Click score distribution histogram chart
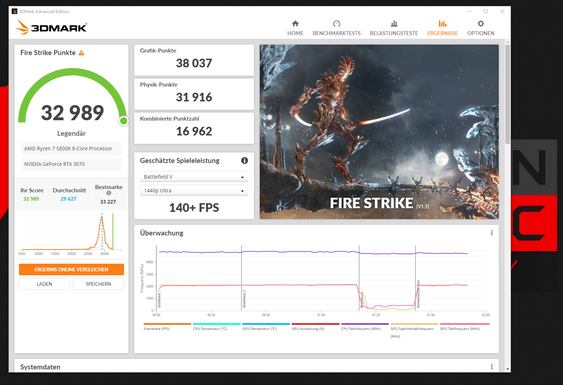563x385 pixels. tap(71, 234)
